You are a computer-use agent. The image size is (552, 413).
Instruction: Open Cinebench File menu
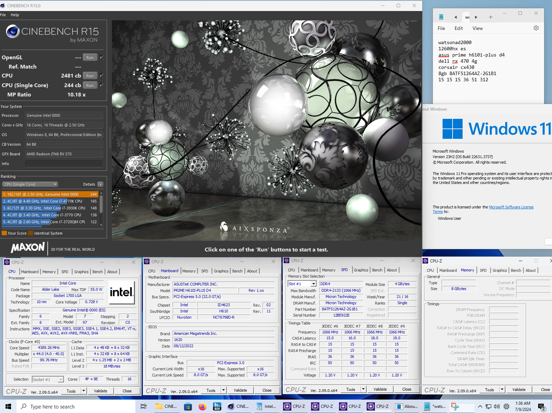[3, 15]
